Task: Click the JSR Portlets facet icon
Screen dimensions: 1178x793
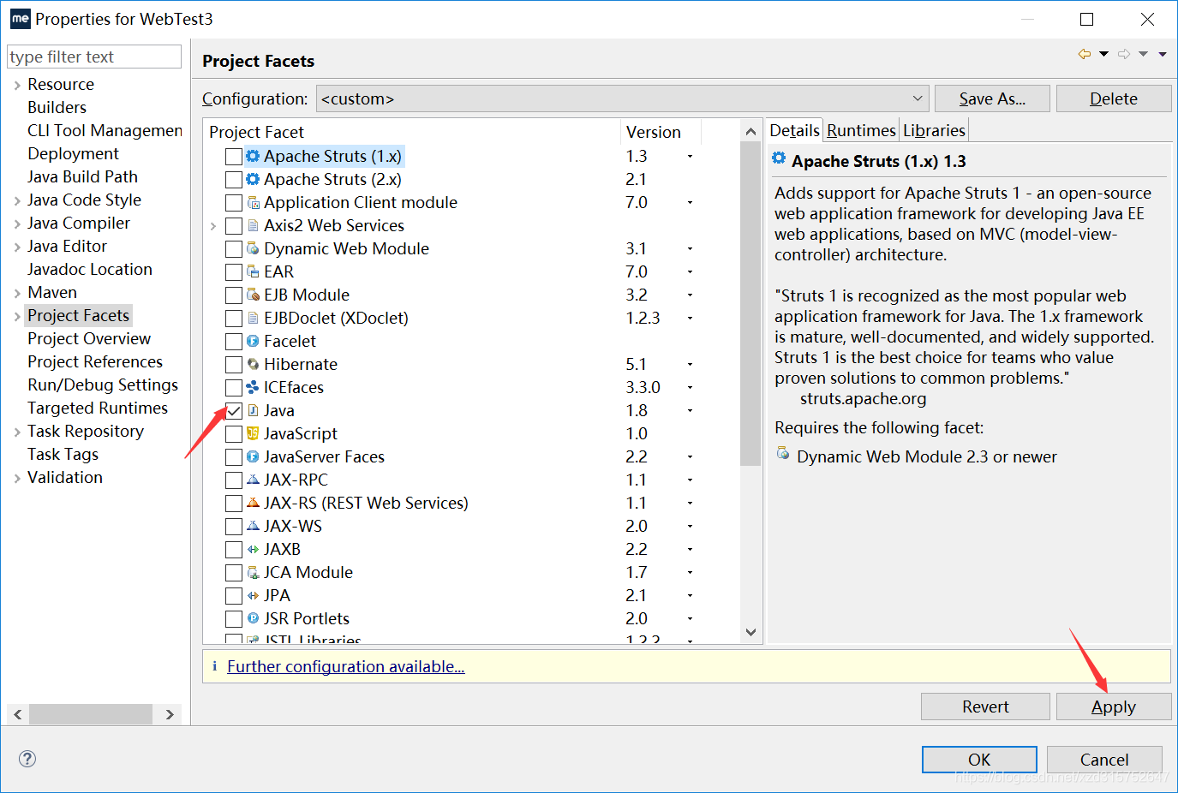Action: [253, 618]
